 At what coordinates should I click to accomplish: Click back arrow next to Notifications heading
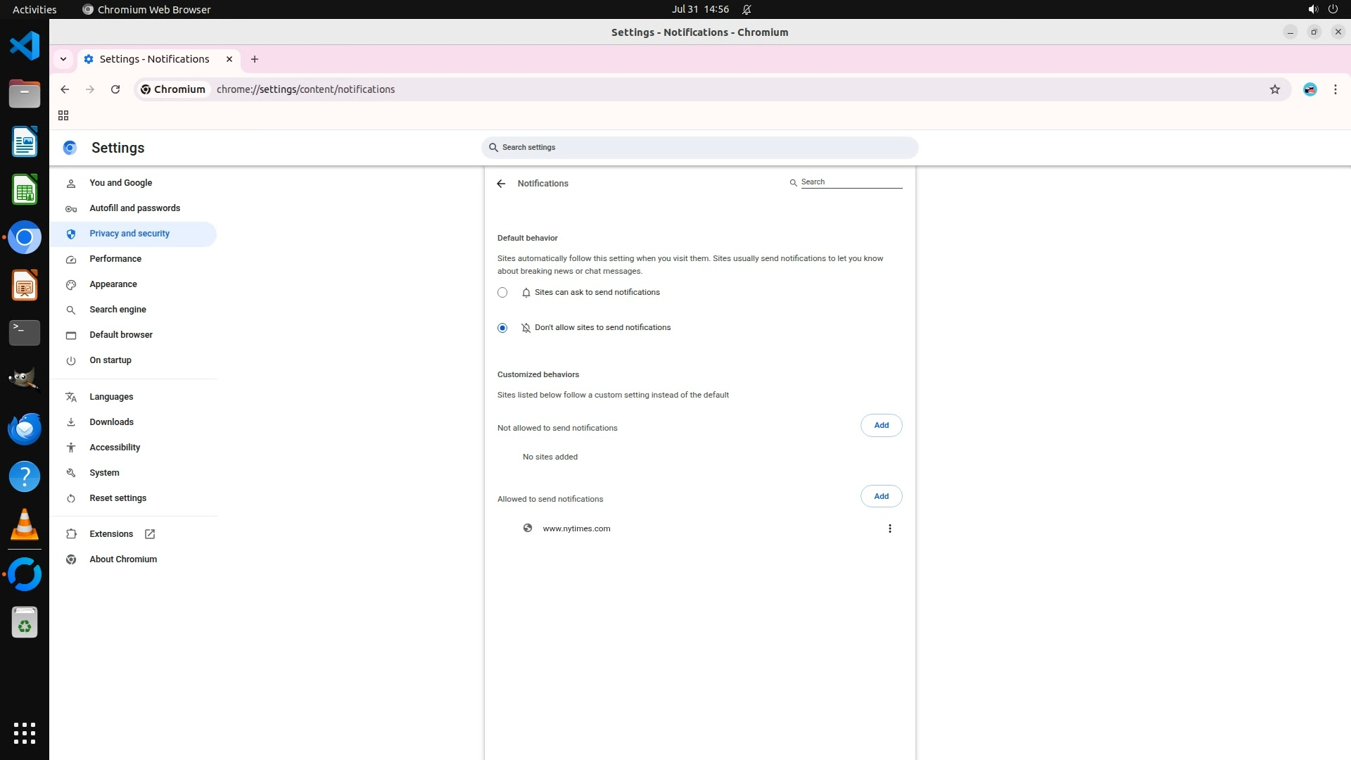(x=501, y=184)
